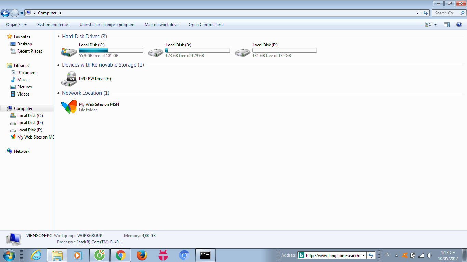
Task: Click the orange Avast icon in the system tray
Action: [405, 255]
